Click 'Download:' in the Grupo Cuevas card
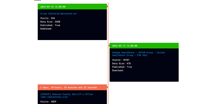This screenshot has height=104, width=216. [46, 29]
